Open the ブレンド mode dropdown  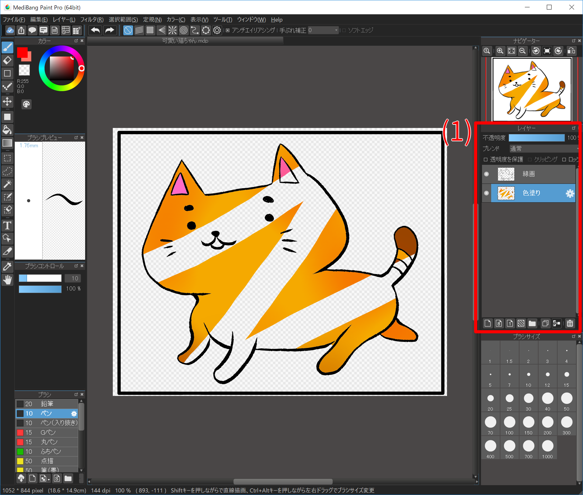pyautogui.click(x=544, y=148)
